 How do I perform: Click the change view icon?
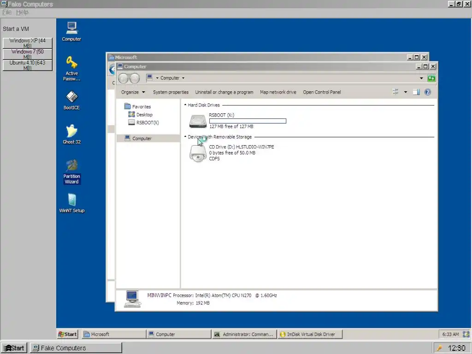(395, 92)
